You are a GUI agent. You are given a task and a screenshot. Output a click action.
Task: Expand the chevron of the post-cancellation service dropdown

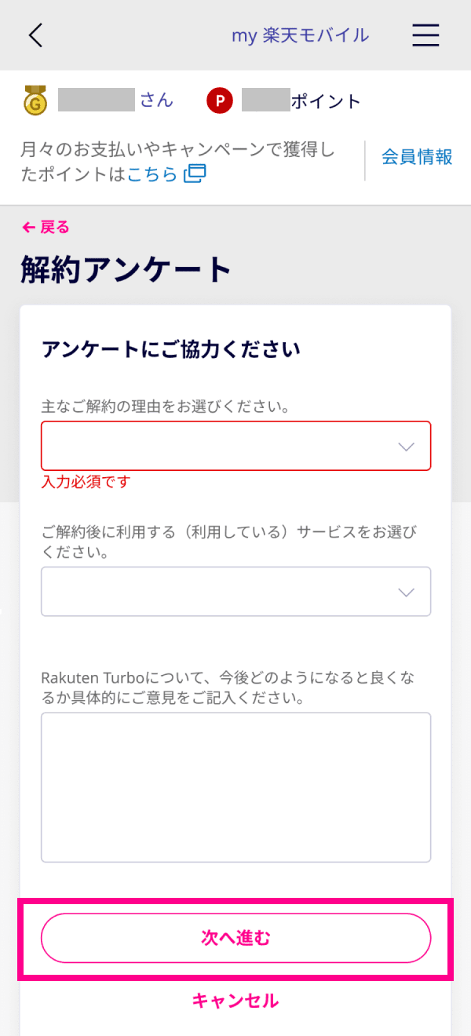(x=406, y=592)
